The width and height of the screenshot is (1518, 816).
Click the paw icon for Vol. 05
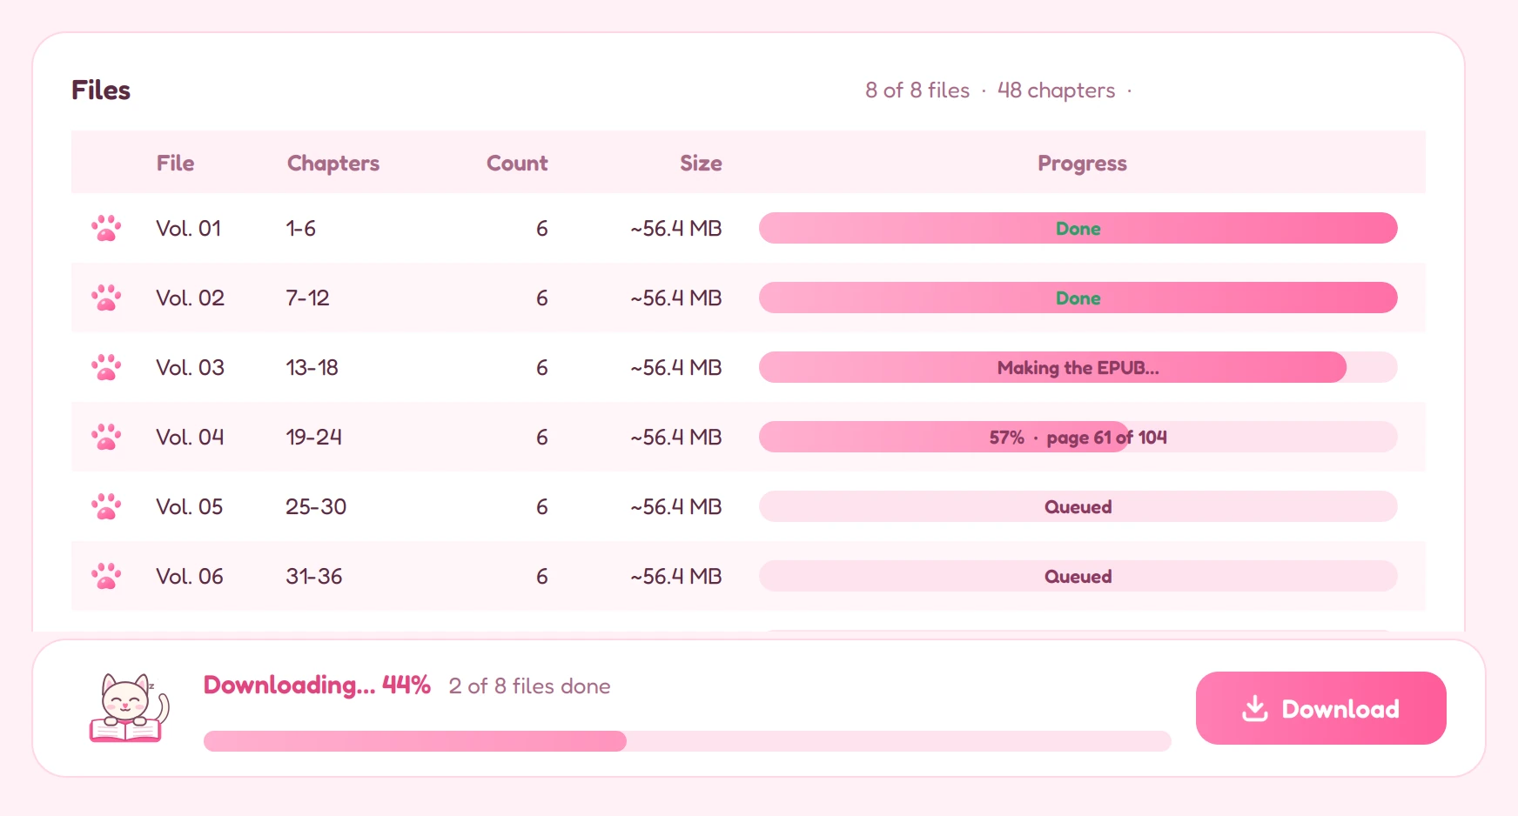coord(106,506)
